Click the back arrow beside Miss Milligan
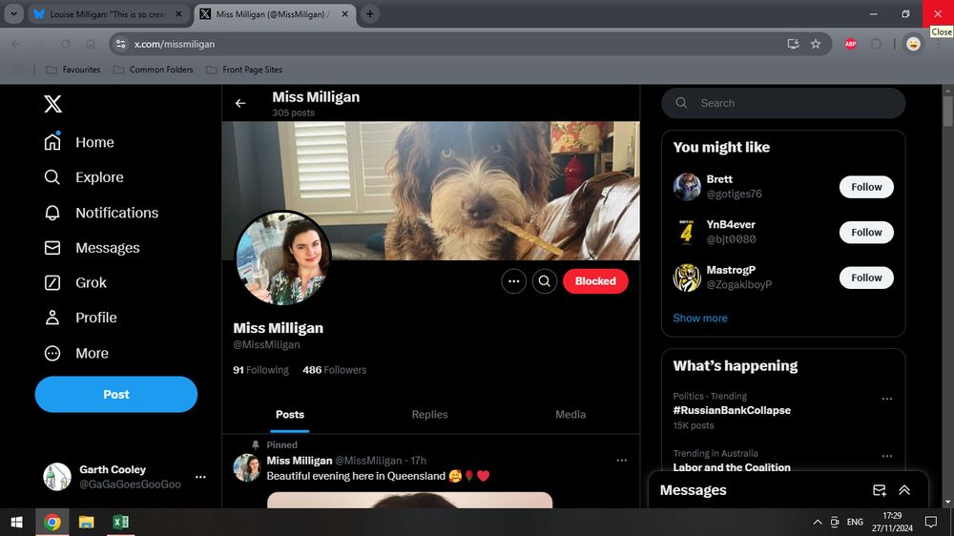Screen dimensions: 954x536 coord(240,103)
